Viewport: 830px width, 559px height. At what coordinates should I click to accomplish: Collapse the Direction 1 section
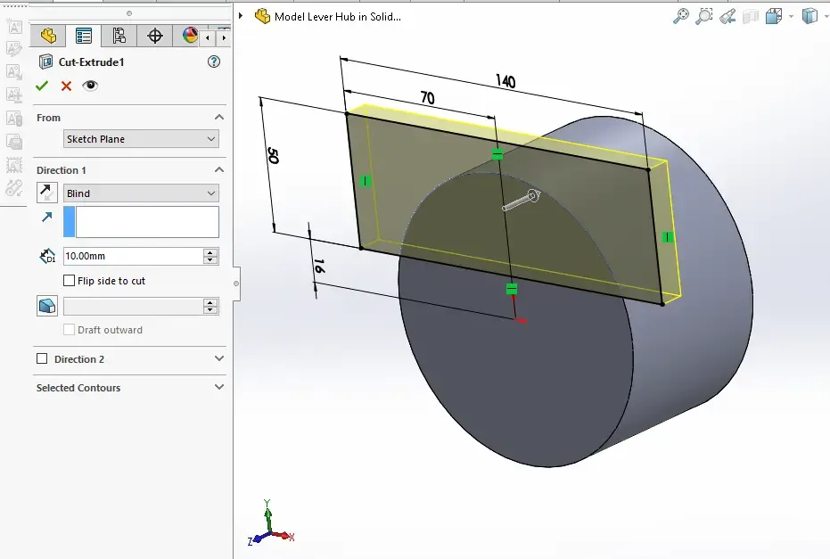coord(219,169)
